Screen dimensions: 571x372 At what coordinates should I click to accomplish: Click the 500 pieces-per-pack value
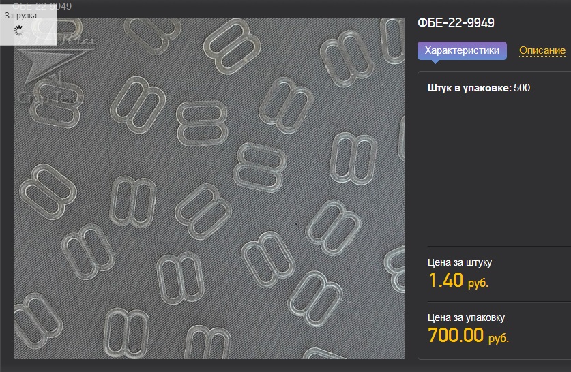point(522,88)
